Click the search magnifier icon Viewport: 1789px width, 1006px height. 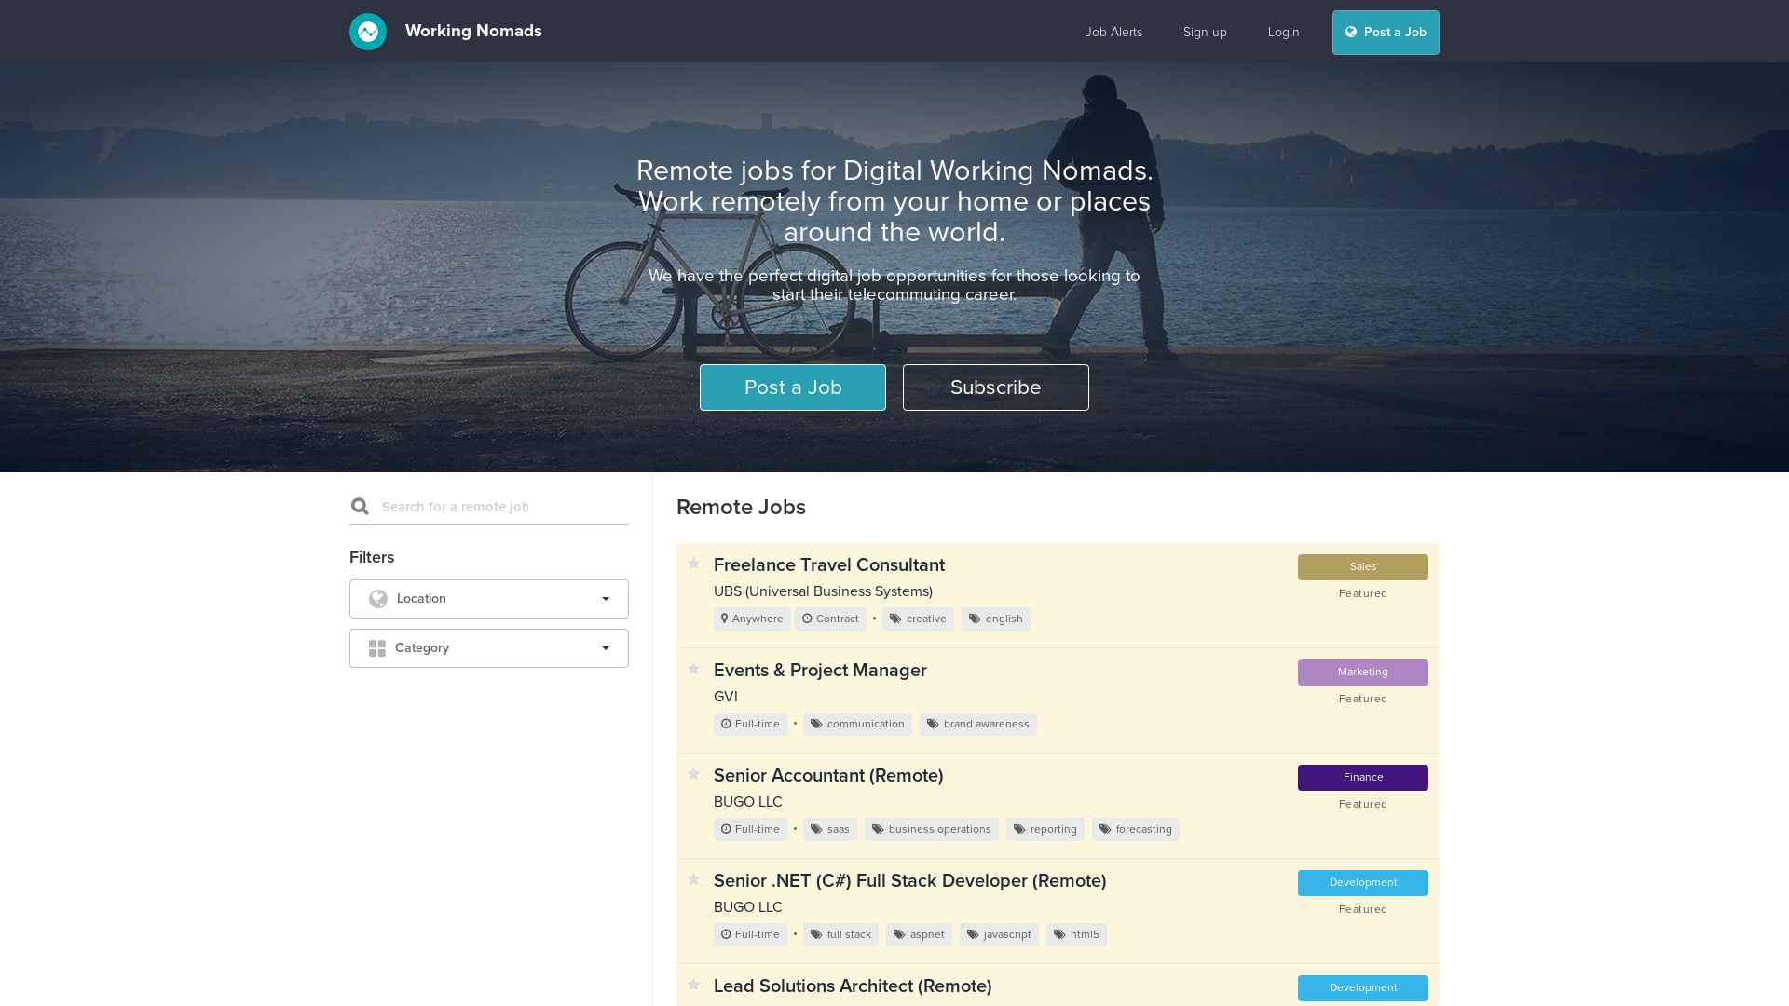[x=360, y=505]
